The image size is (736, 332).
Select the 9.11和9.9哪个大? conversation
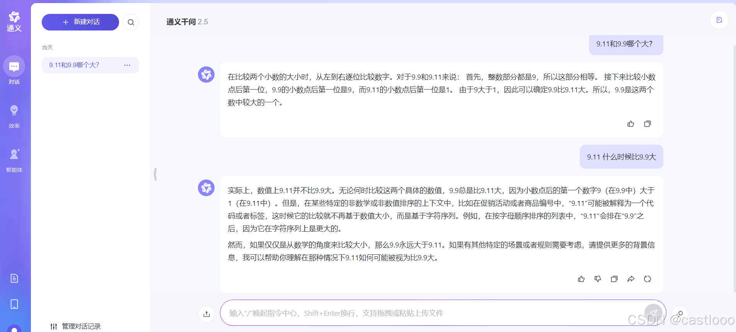tap(90, 65)
